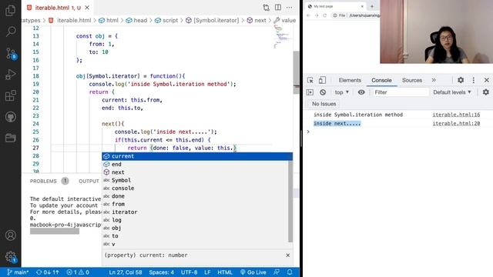Open DevTools customize menu (three dots)
The height and width of the screenshot is (277, 493).
tap(474, 80)
